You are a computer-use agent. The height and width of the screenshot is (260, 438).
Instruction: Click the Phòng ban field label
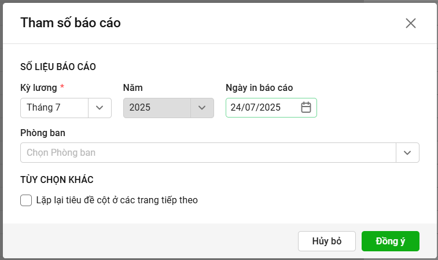tap(42, 133)
